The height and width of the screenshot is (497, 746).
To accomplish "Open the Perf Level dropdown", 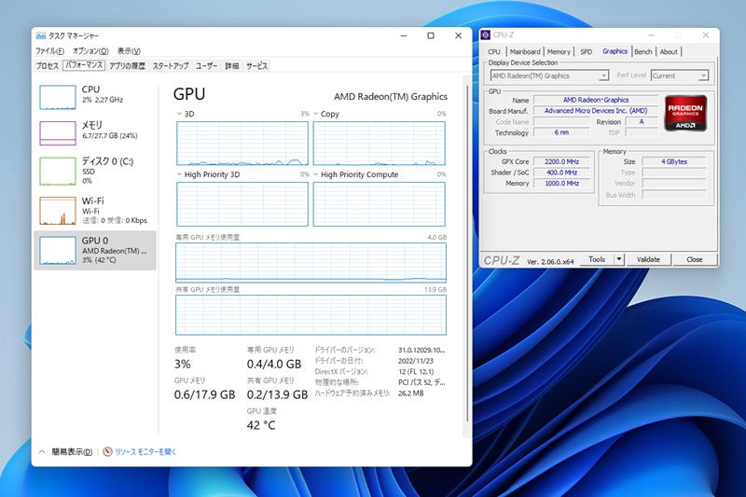I will (x=680, y=76).
